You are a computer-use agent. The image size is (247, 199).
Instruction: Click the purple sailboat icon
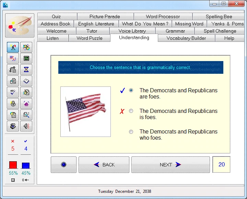26,104
